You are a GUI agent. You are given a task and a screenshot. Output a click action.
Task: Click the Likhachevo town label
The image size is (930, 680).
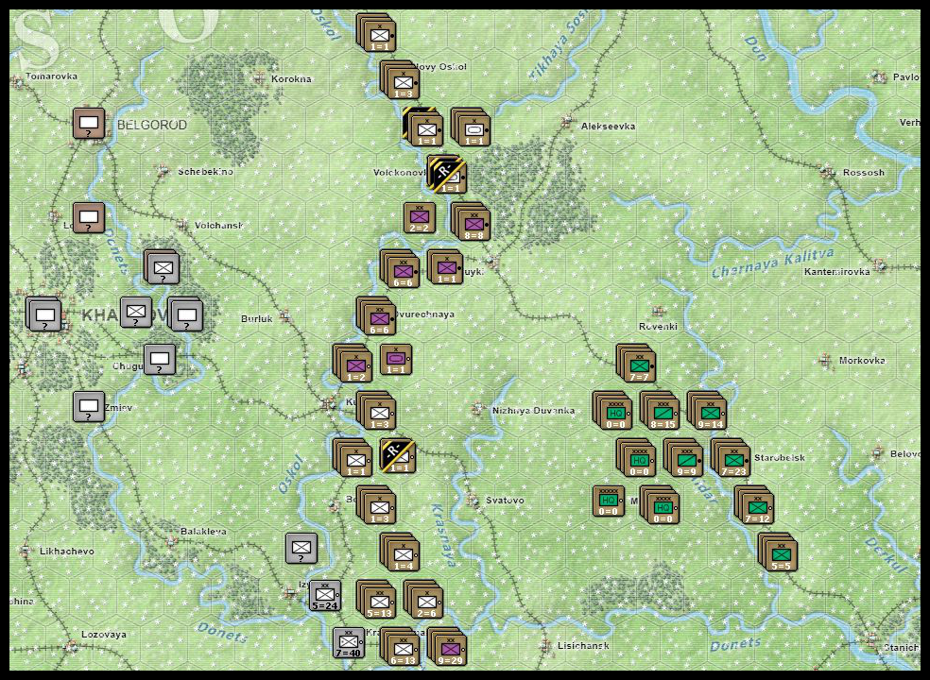tap(66, 552)
